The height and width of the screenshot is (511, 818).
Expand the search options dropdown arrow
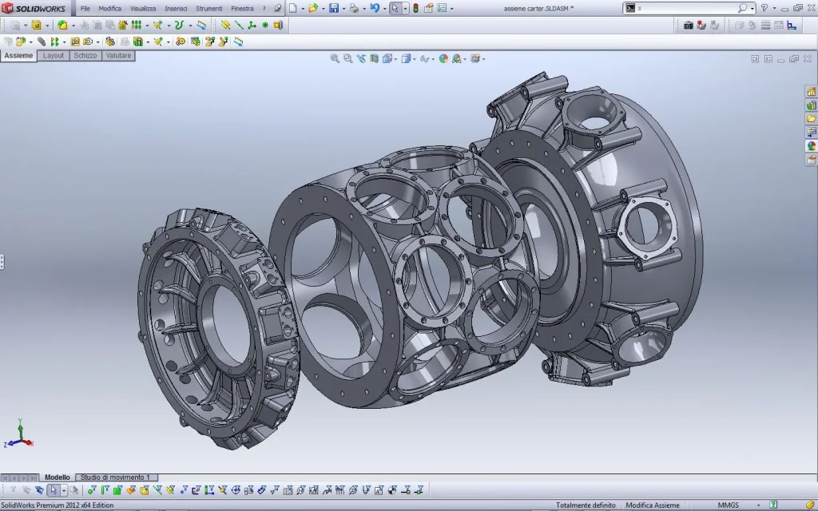(x=752, y=9)
